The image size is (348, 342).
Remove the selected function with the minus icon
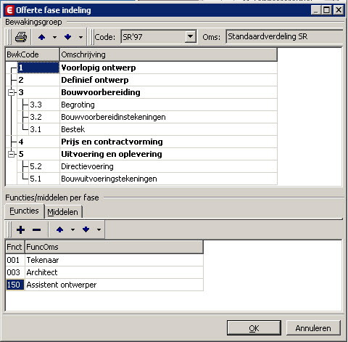coord(36,229)
